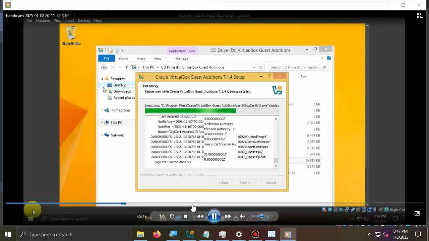This screenshot has height=241, width=429.
Task: Open the View ribbon tab in Explorer
Action: [x=157, y=59]
